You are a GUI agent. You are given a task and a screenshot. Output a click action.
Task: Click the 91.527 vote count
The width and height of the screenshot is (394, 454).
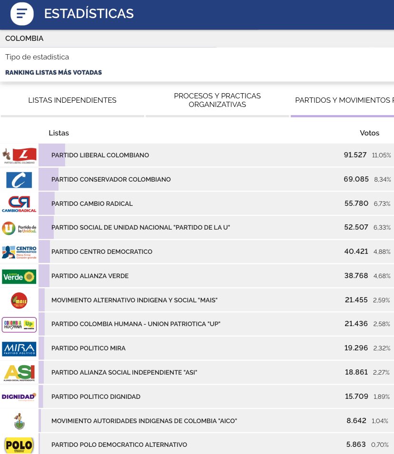[355, 155]
